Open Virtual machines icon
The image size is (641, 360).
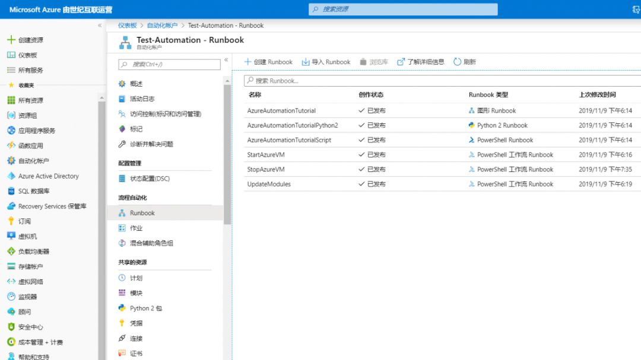point(11,236)
